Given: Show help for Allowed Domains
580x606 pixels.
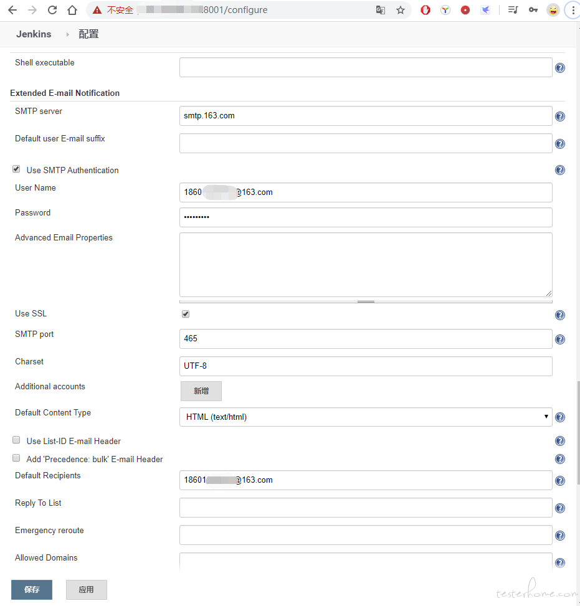Looking at the screenshot, I should point(560,563).
